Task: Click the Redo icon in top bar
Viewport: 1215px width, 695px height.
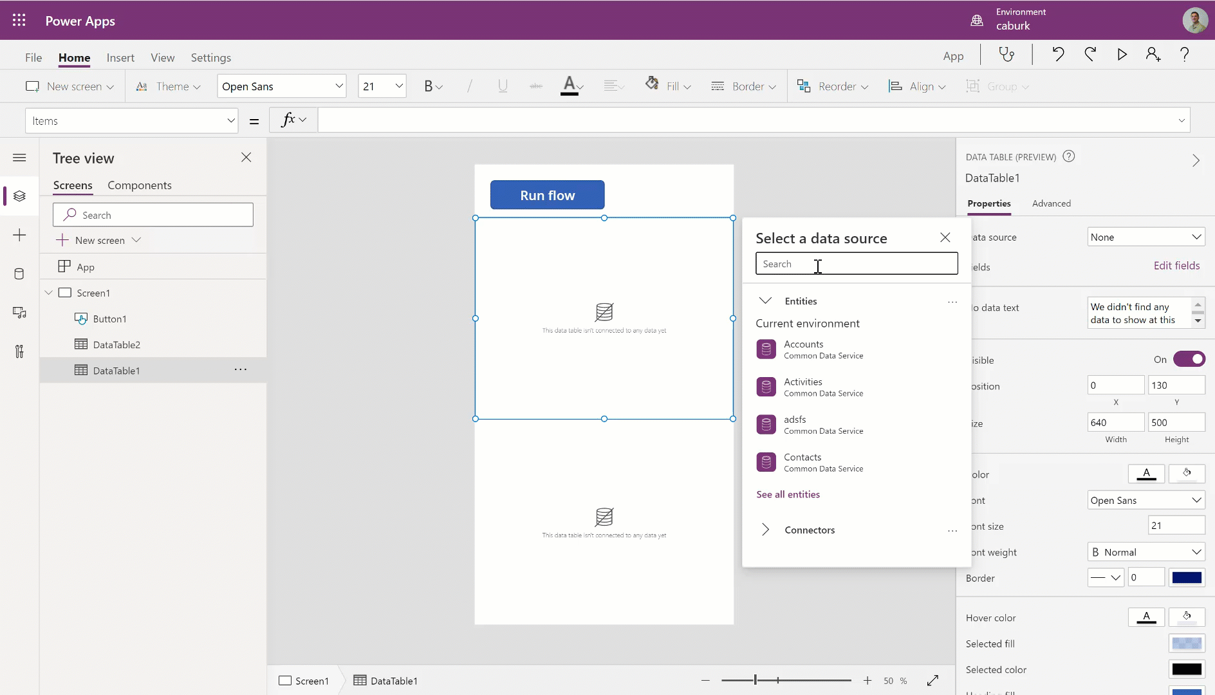Action: [x=1090, y=55]
